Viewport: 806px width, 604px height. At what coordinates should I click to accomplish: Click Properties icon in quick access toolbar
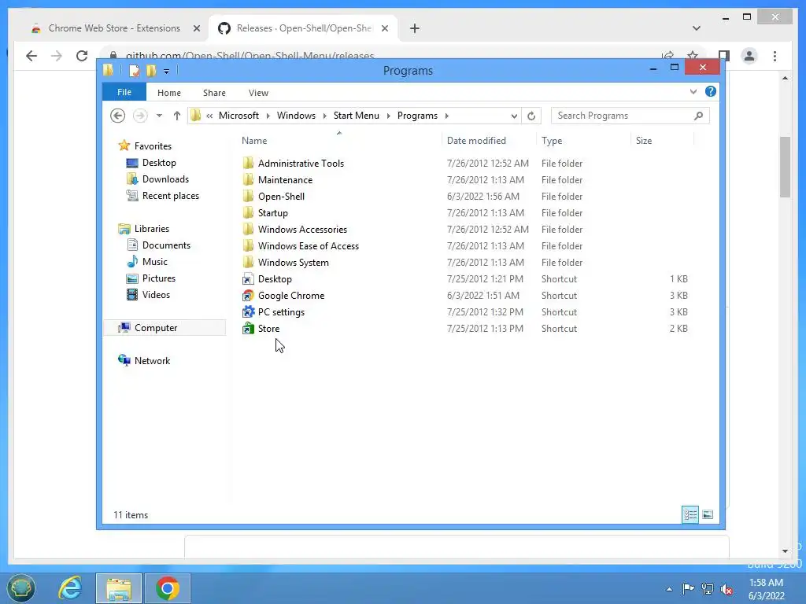(134, 70)
